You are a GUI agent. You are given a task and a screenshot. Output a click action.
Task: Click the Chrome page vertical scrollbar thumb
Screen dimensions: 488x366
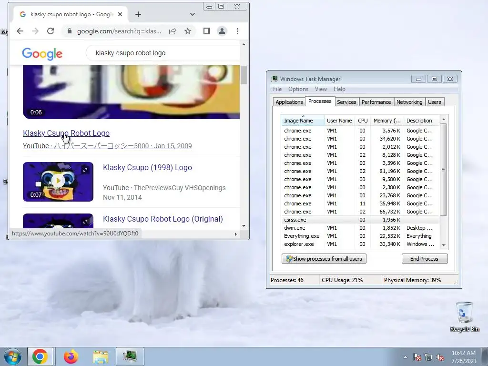[x=244, y=75]
